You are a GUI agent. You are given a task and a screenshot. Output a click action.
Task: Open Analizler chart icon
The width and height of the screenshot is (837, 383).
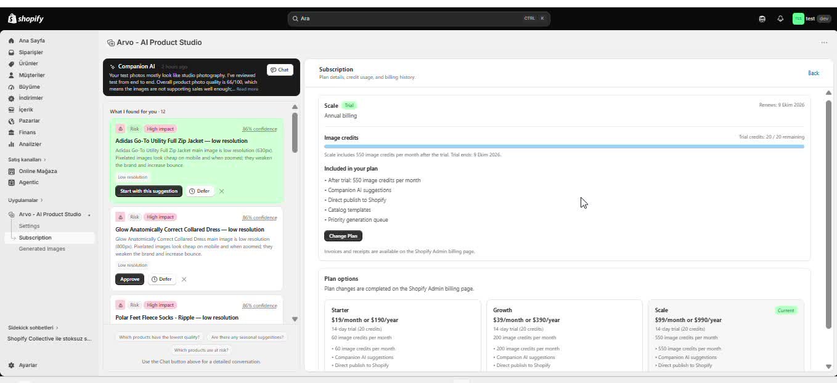(11, 144)
